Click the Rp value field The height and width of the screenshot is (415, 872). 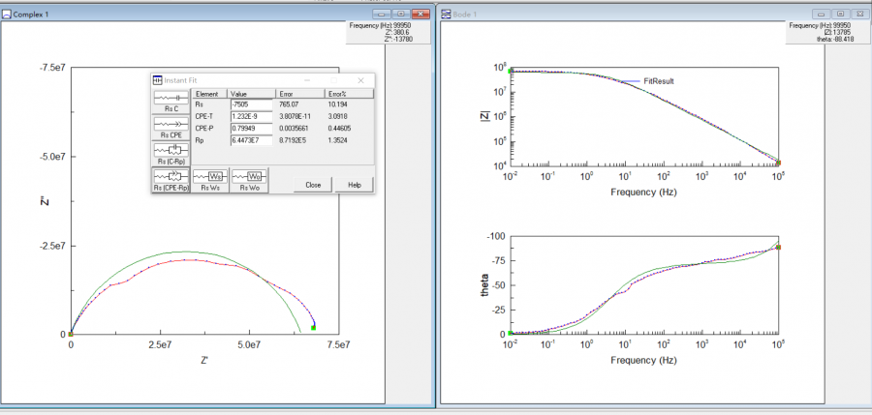click(252, 139)
